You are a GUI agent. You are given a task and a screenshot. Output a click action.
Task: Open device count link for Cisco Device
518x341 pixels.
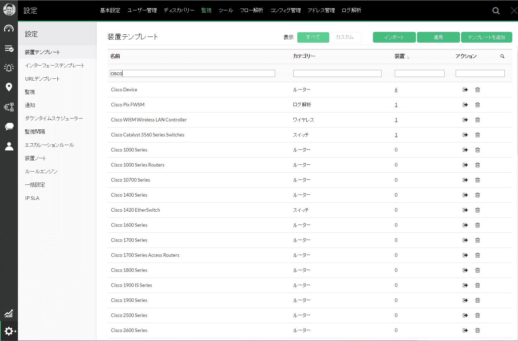396,90
